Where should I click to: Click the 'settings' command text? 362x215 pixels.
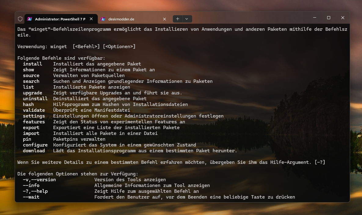[x=34, y=116]
